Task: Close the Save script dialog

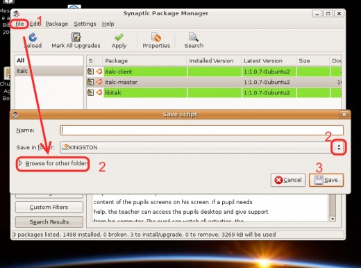Action: pyautogui.click(x=344, y=115)
